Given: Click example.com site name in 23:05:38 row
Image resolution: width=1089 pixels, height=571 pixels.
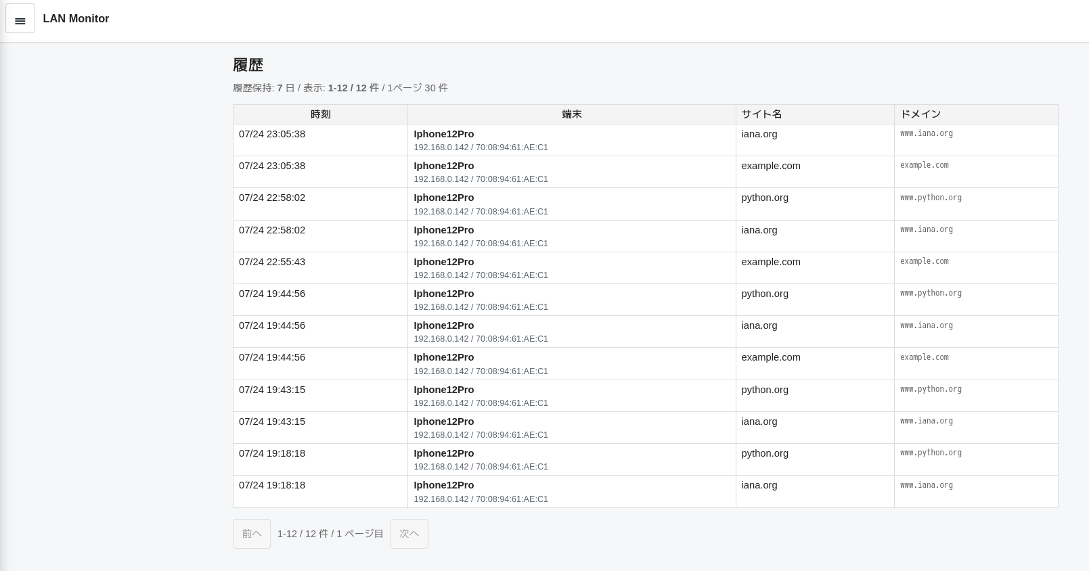Looking at the screenshot, I should click(x=771, y=166).
